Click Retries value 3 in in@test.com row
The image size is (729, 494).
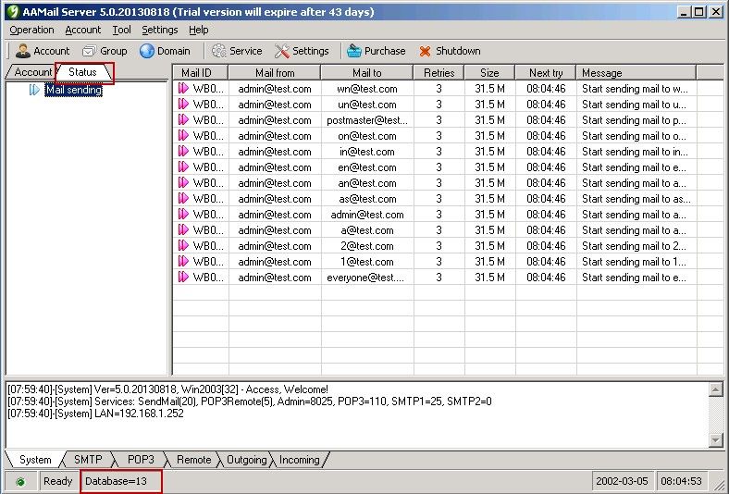(439, 152)
